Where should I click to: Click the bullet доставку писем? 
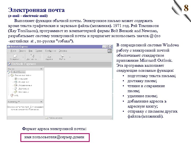click(142, 81)
